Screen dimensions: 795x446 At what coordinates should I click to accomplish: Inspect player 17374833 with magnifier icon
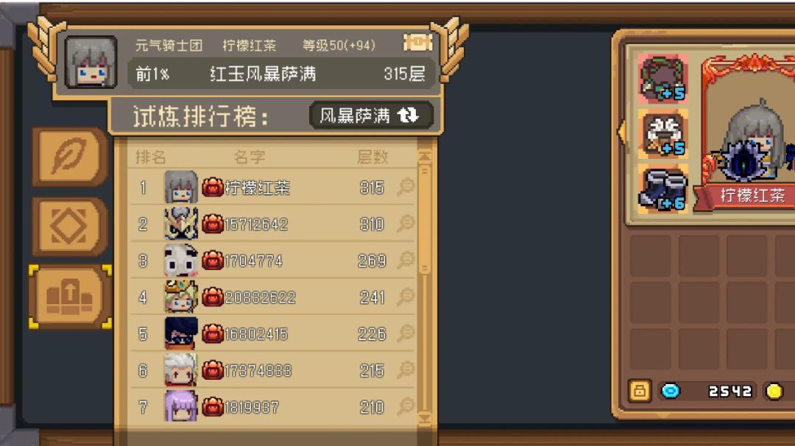pos(406,369)
